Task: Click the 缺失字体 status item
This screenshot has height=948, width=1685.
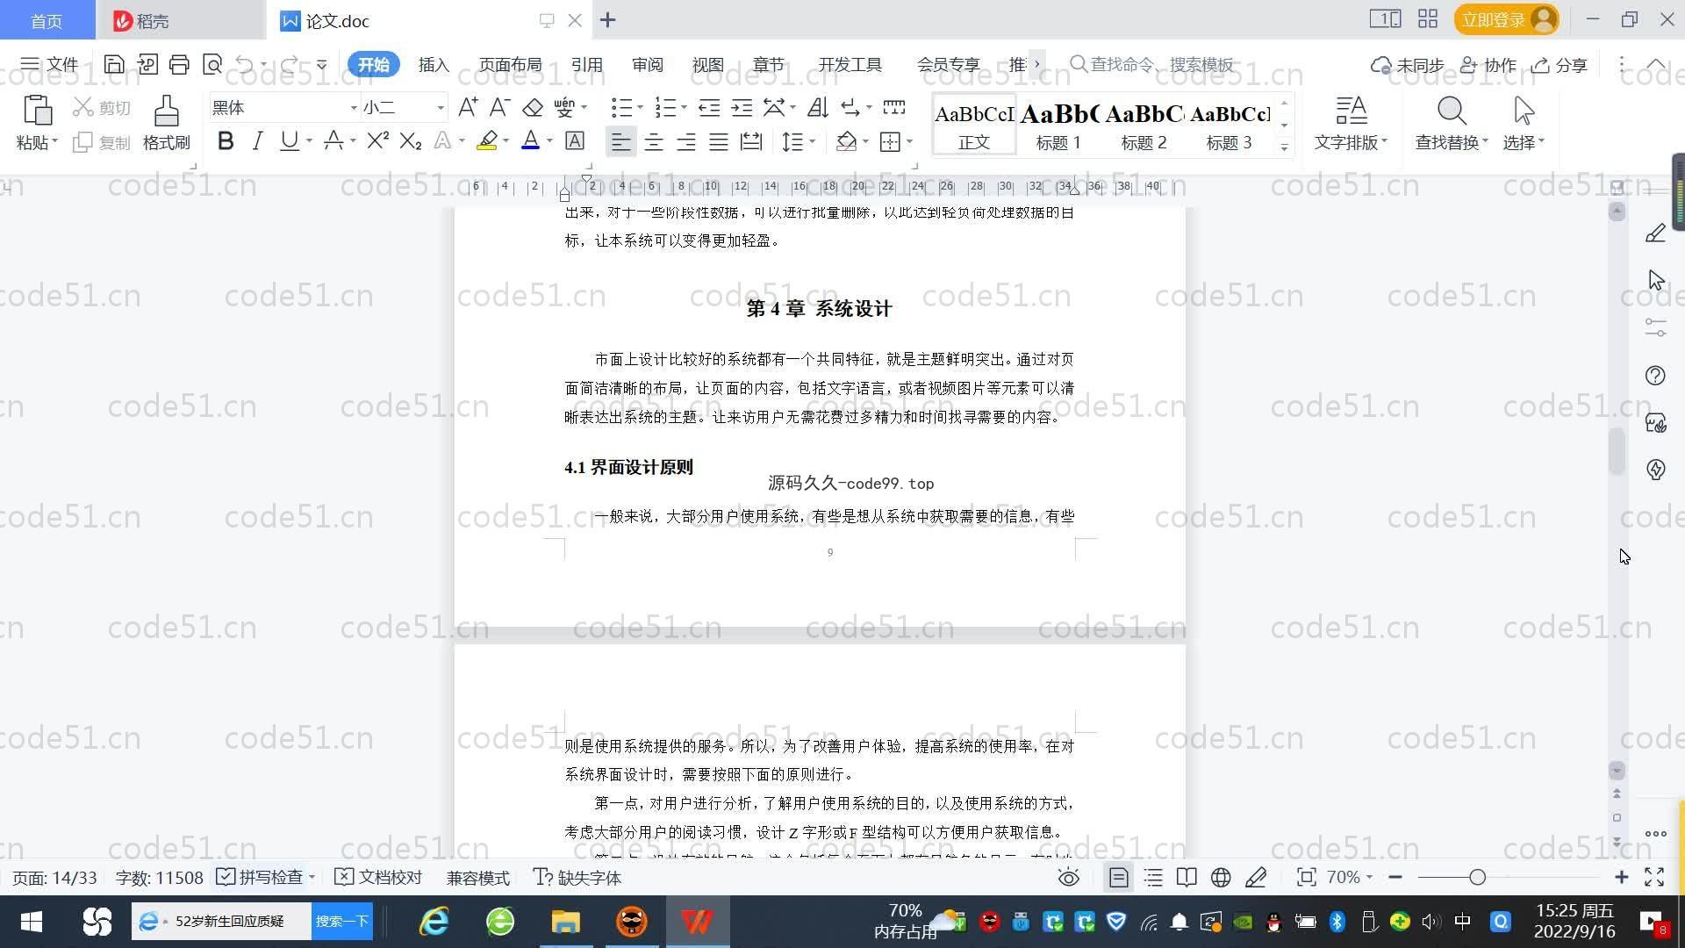Action: pos(577,877)
